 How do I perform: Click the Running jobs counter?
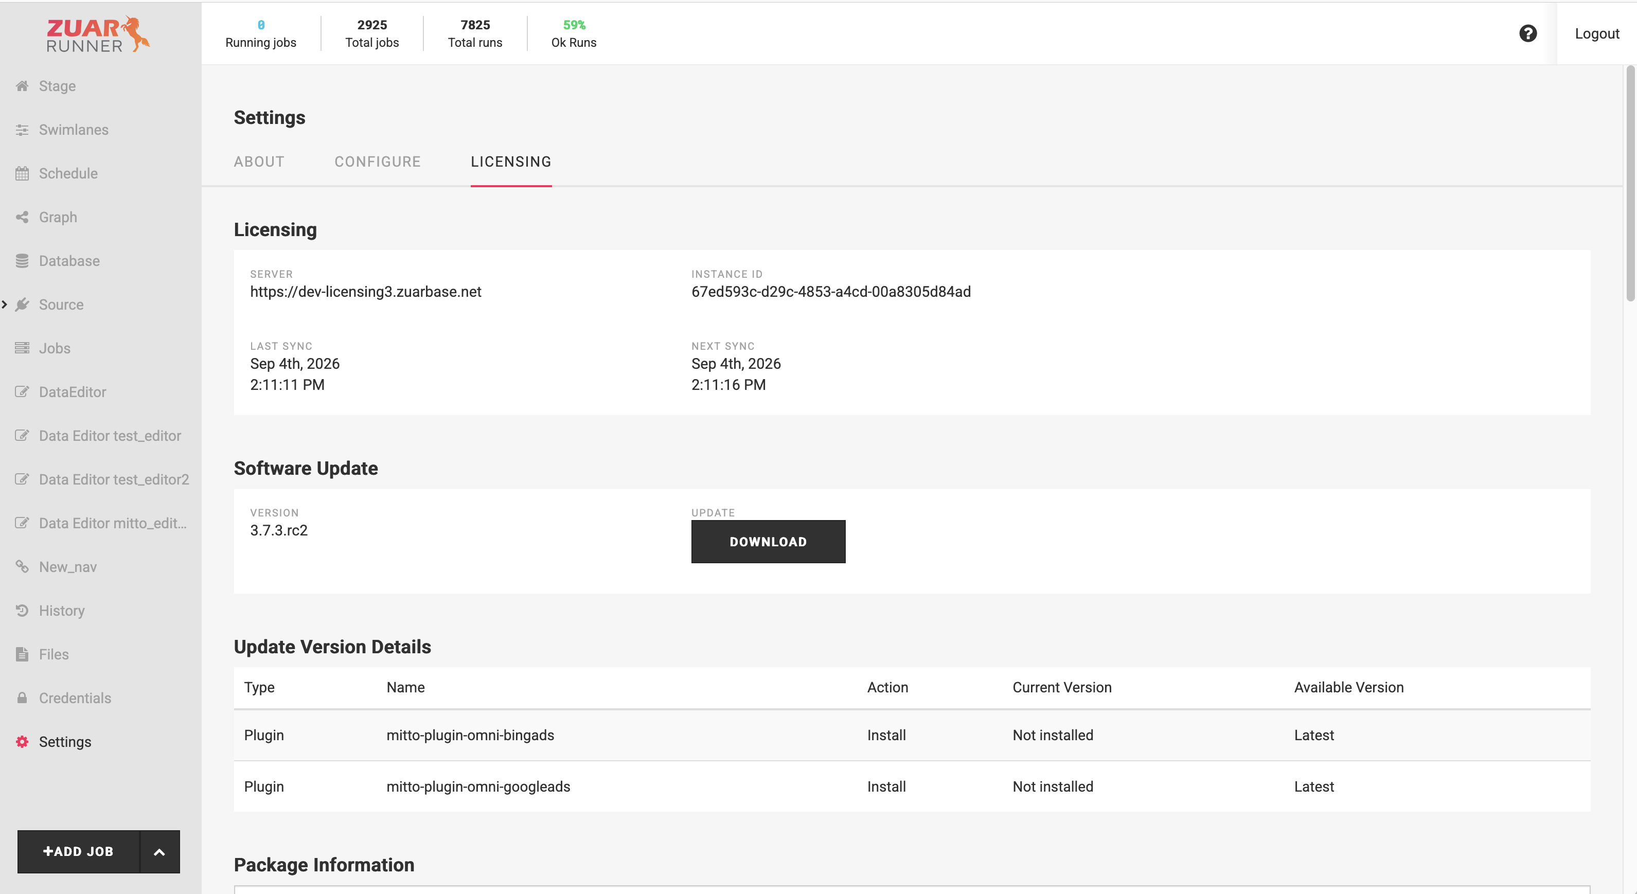coord(260,33)
